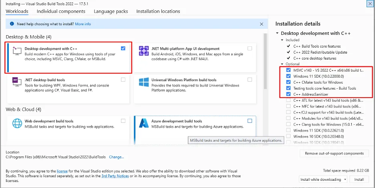The width and height of the screenshot is (375, 188).
Task: Check C++ MFC for latest v143 build tools
Action: click(288, 106)
